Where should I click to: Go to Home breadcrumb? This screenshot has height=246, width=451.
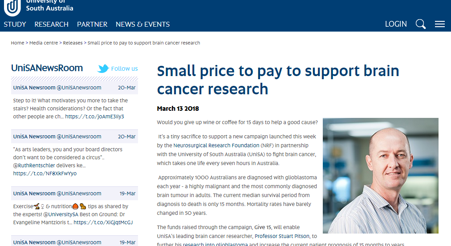tap(17, 43)
